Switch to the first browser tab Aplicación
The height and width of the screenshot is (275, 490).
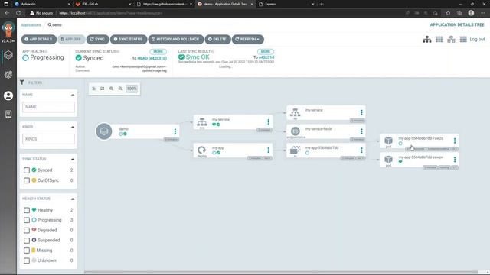click(42, 4)
